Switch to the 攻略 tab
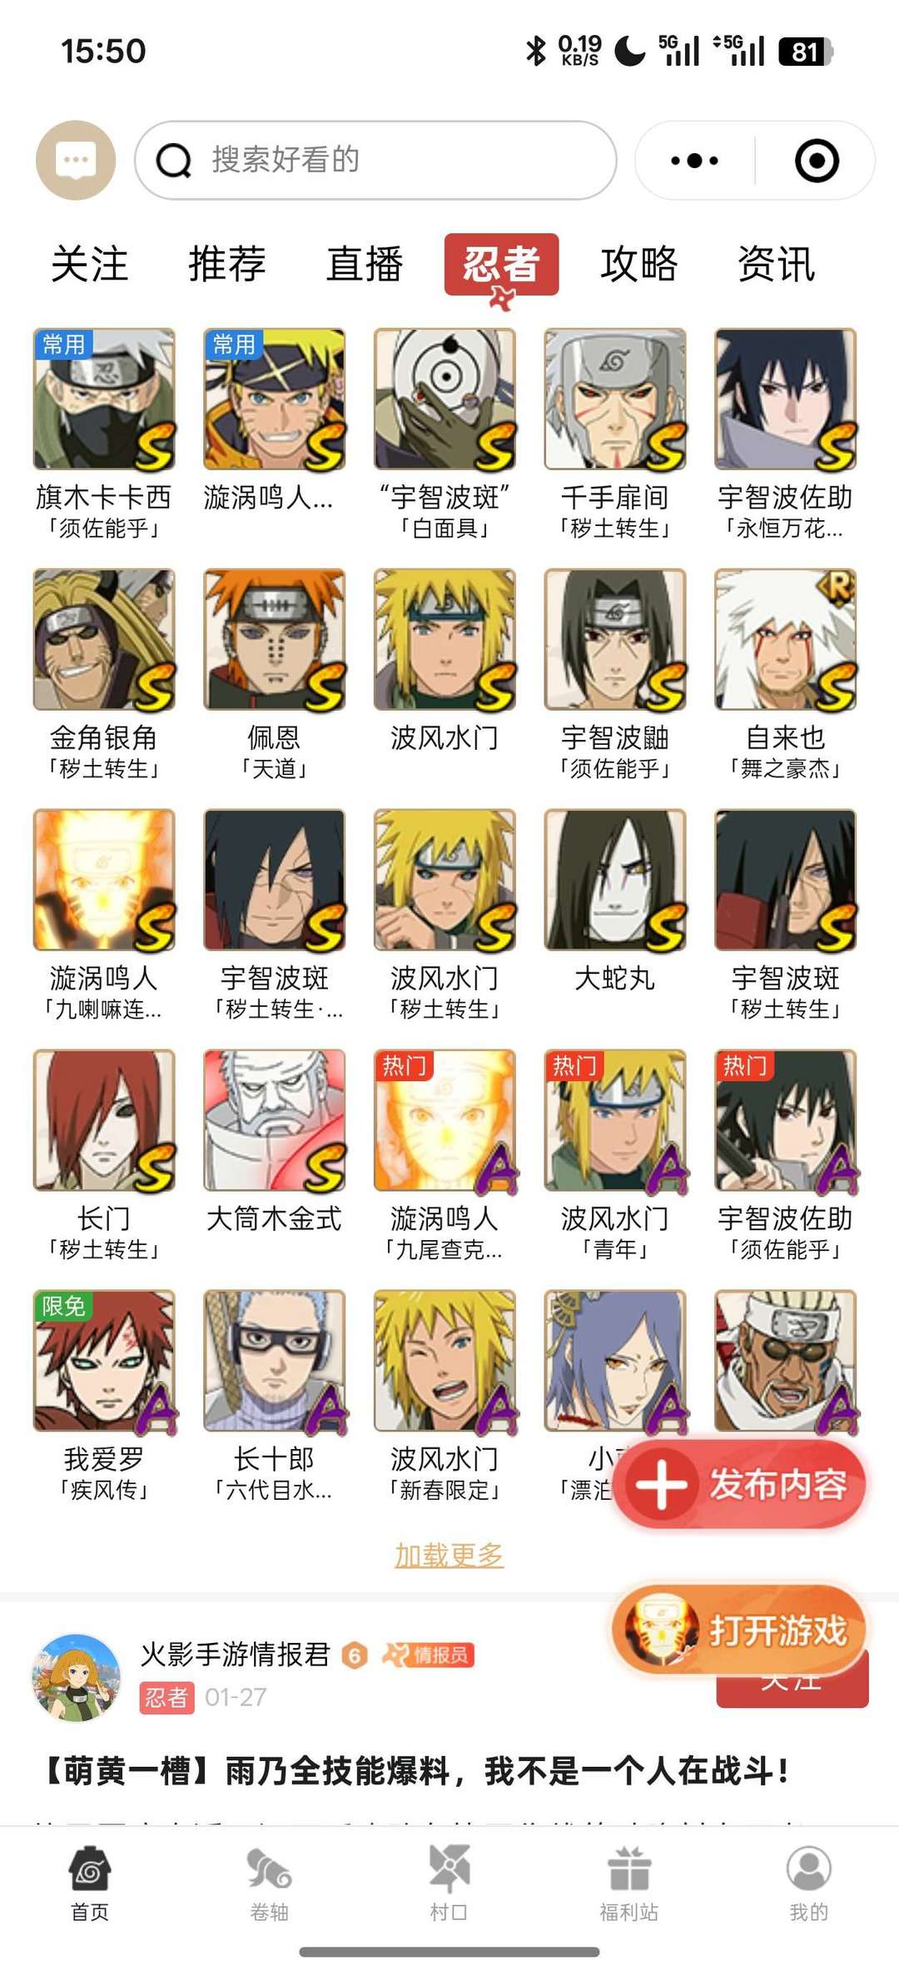 coord(639,265)
